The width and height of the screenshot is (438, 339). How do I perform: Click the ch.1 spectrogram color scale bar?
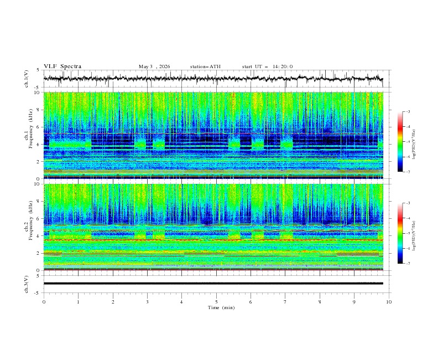(400, 142)
